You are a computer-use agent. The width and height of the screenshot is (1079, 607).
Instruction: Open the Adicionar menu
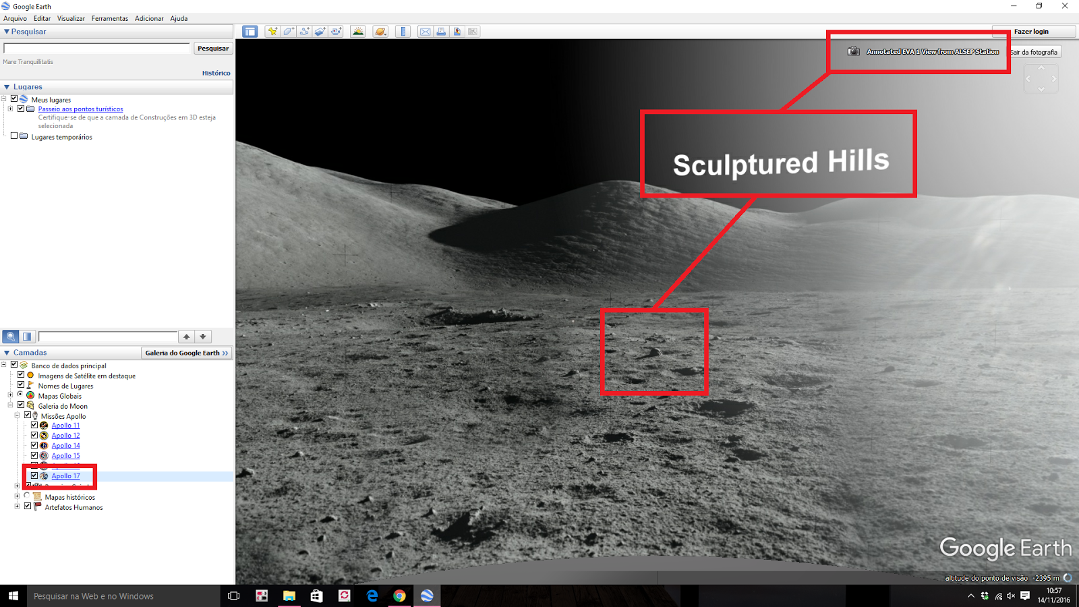pyautogui.click(x=149, y=18)
